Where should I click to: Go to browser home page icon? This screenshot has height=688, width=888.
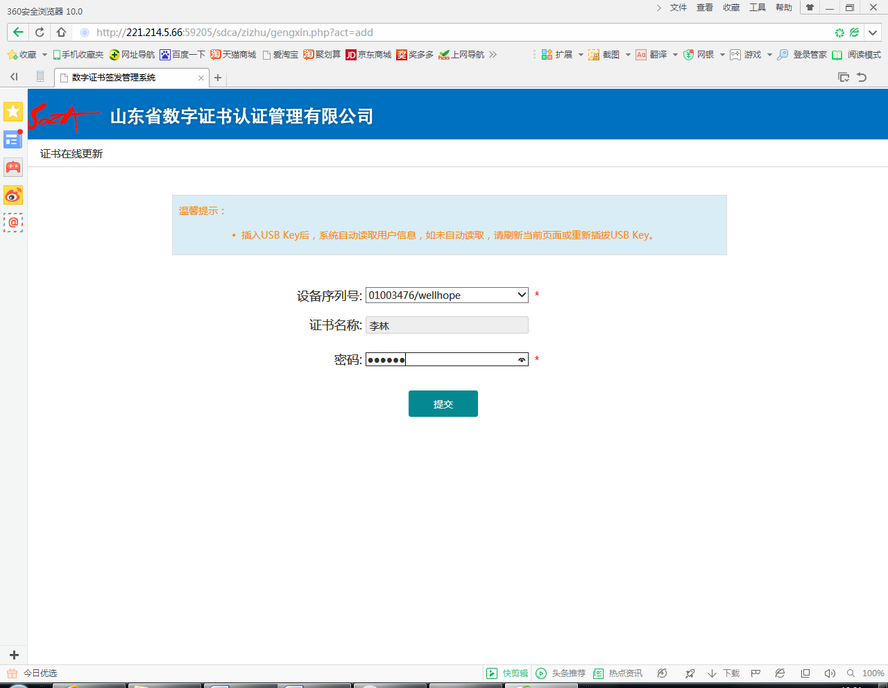(61, 33)
